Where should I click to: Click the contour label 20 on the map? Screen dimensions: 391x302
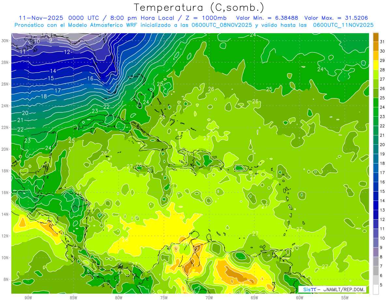pos(25,113)
